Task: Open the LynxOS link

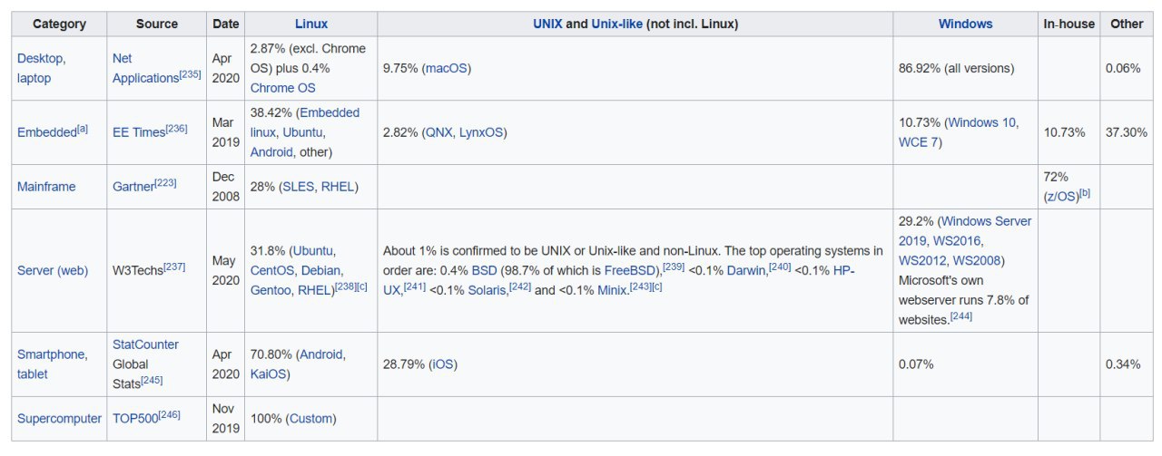Action: click(481, 132)
